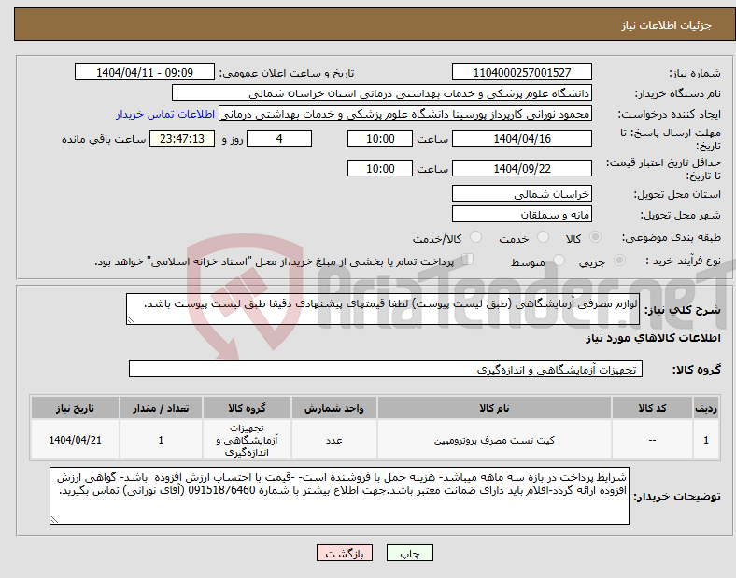This screenshot has height=578, width=736.
Task: Click the delivery city field مانه و سملقان
Action: 521,215
